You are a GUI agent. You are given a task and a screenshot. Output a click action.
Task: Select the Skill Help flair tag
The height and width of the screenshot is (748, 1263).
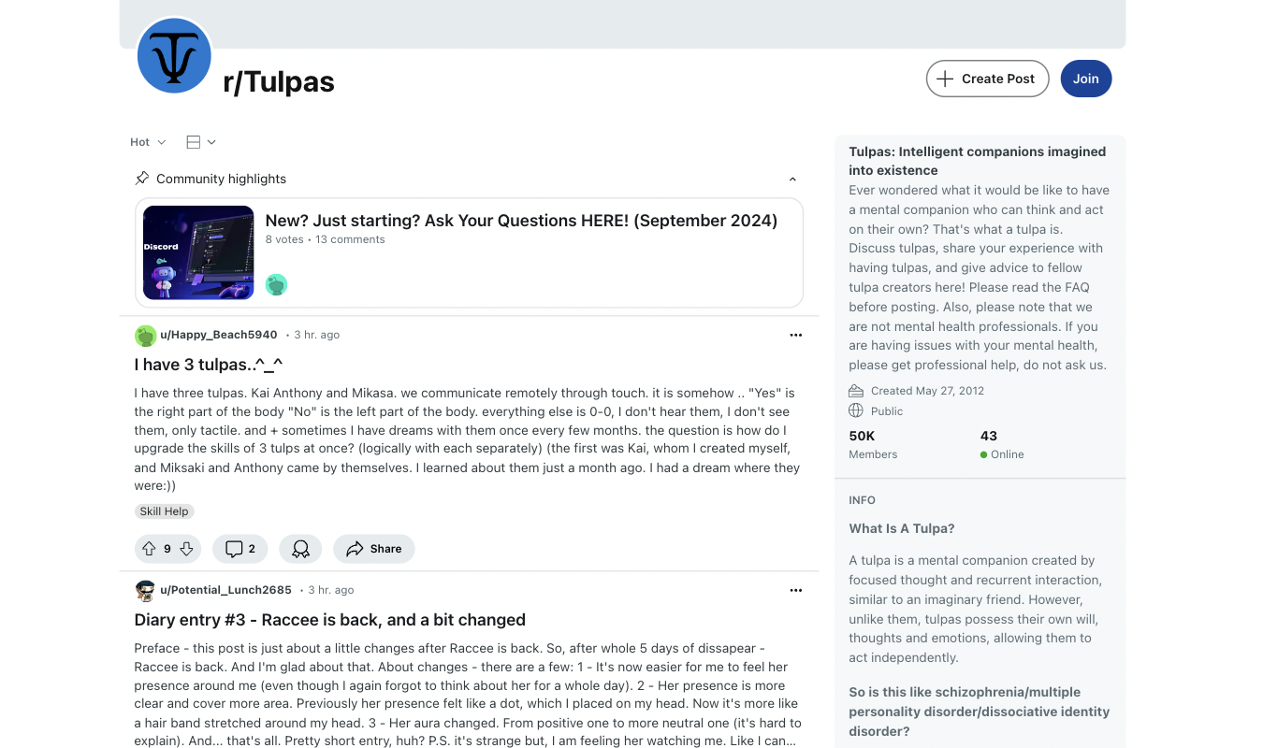[x=164, y=511]
